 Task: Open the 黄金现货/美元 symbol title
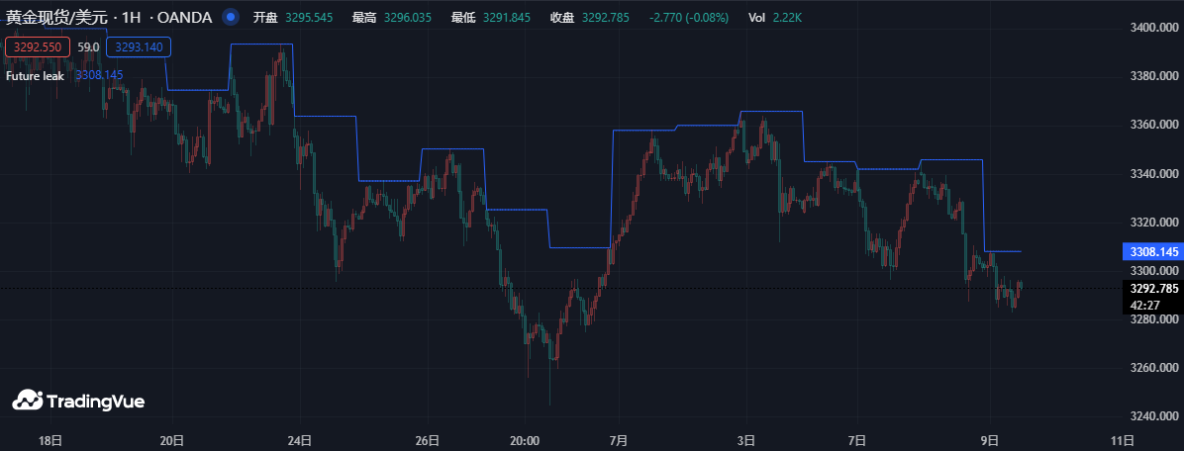pyautogui.click(x=58, y=17)
